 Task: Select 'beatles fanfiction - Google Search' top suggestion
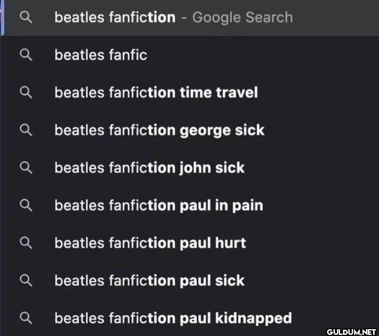(x=115, y=17)
